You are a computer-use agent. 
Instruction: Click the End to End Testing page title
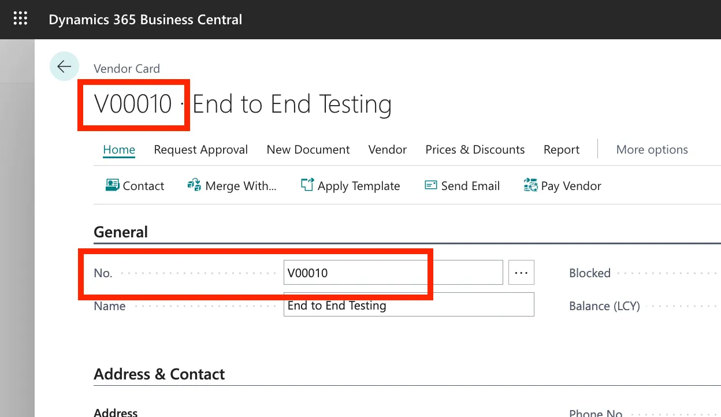292,105
